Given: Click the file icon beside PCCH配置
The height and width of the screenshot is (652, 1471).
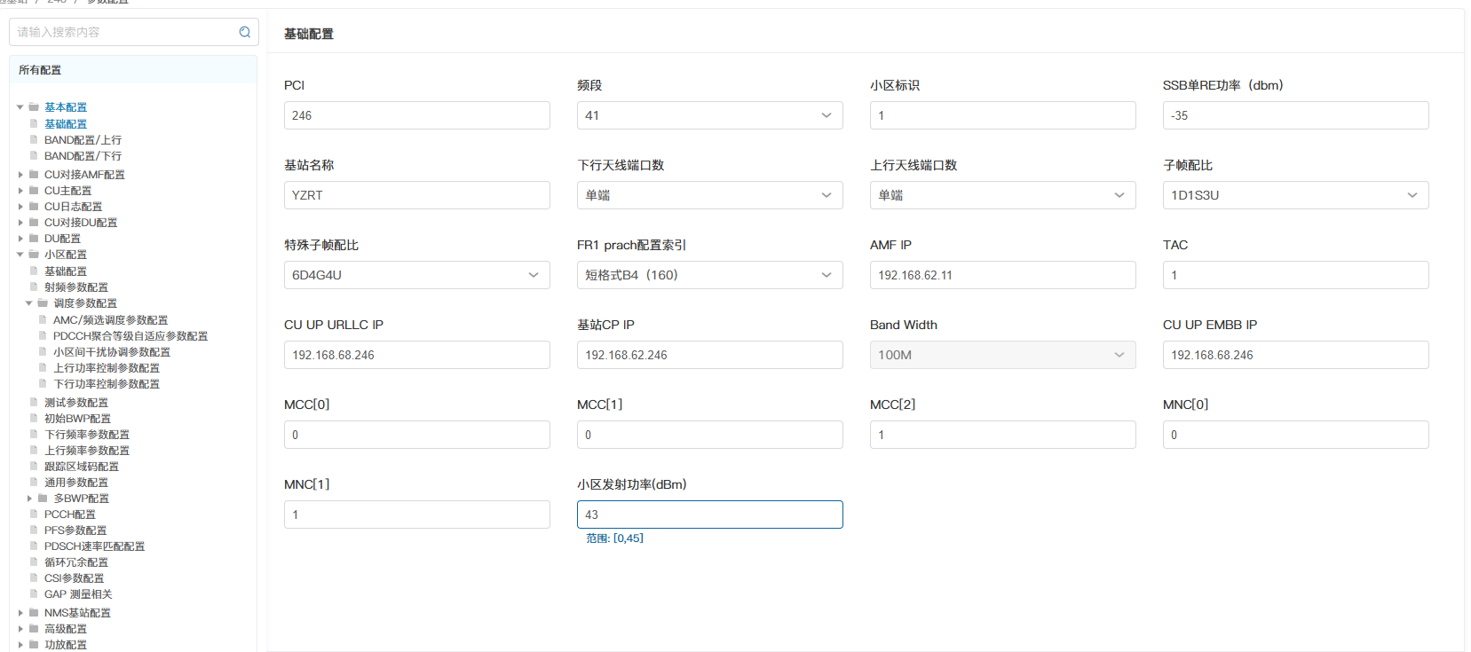Looking at the screenshot, I should point(34,515).
